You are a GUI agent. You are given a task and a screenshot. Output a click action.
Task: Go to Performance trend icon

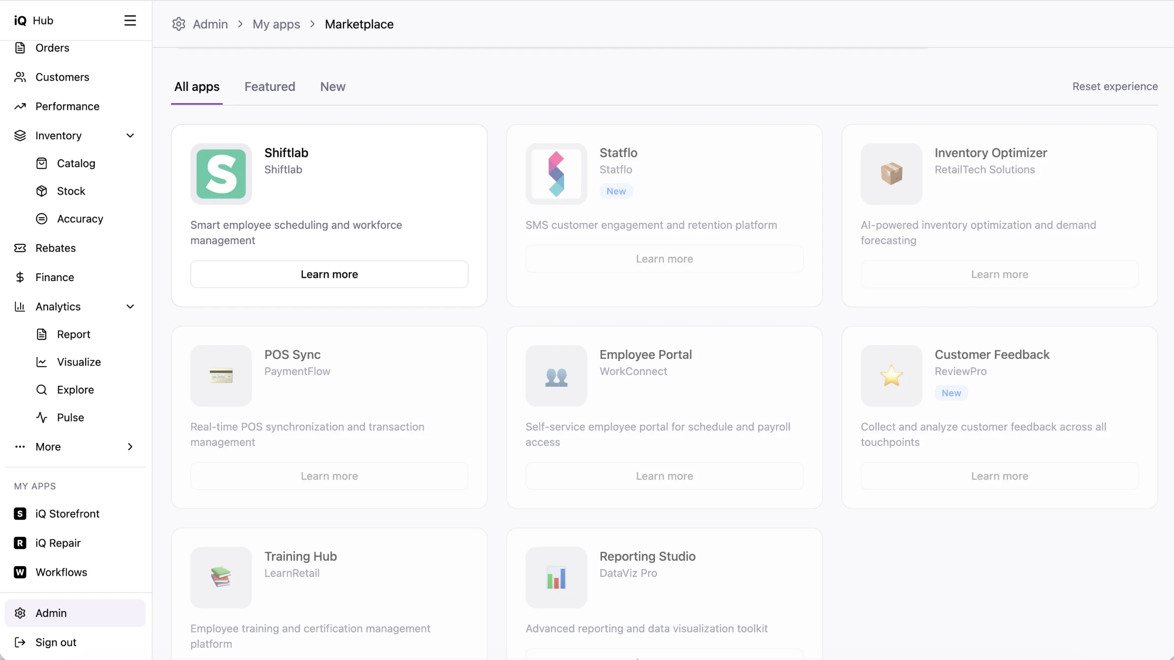click(20, 107)
